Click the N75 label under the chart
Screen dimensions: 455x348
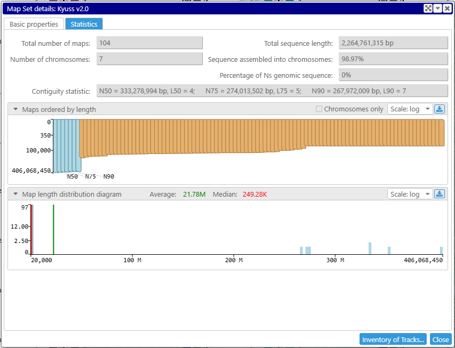pos(91,176)
